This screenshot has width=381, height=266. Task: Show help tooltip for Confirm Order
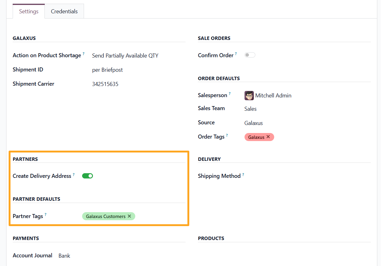236,54
